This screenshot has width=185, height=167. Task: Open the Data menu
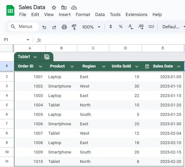point(100,14)
